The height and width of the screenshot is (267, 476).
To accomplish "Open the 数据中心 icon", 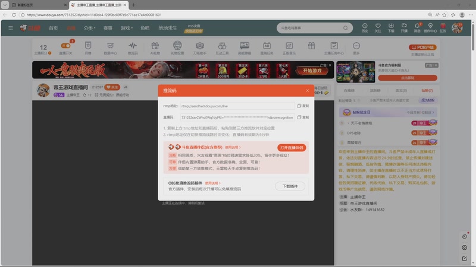I will [110, 48].
